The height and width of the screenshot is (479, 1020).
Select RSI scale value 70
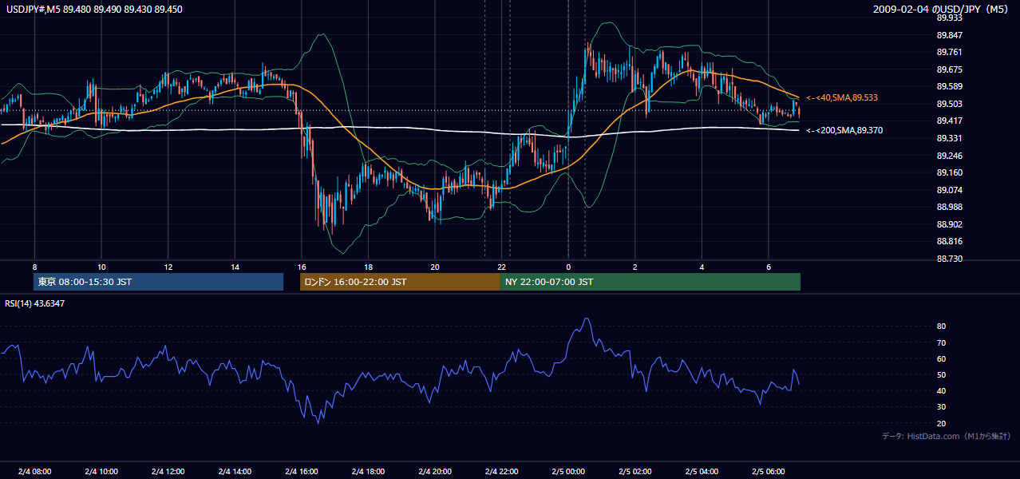coord(941,342)
